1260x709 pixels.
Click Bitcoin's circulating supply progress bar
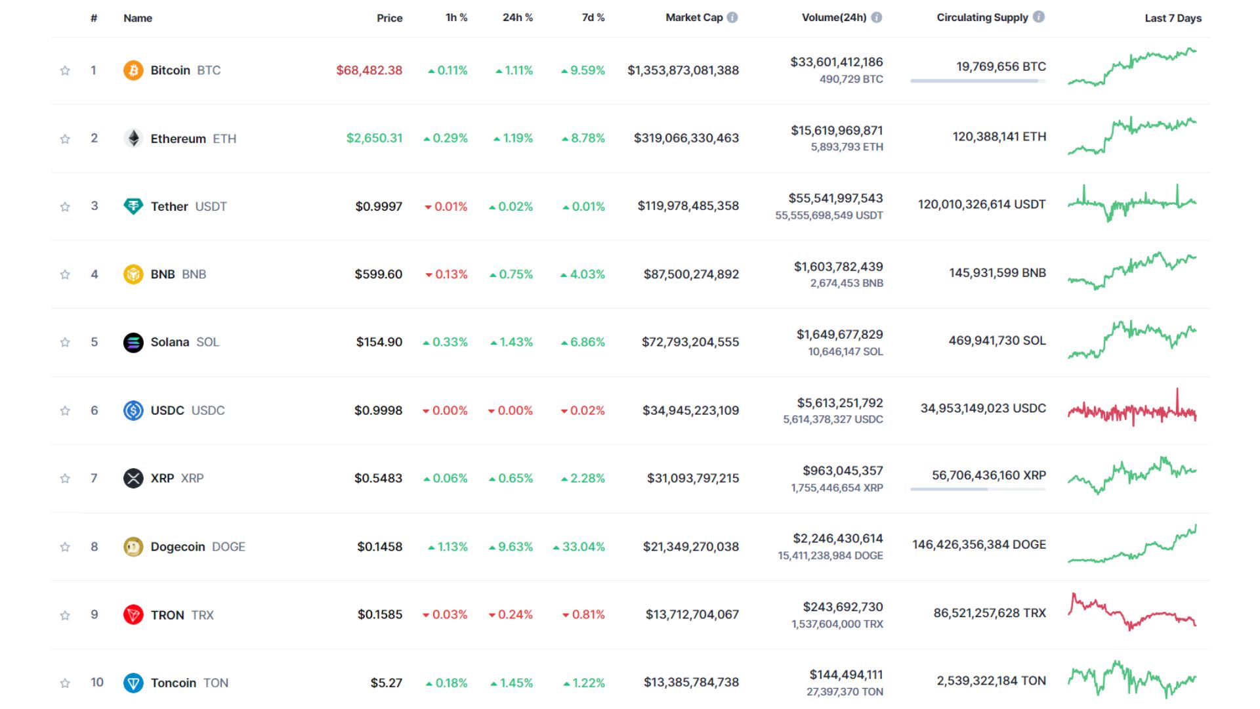click(977, 81)
